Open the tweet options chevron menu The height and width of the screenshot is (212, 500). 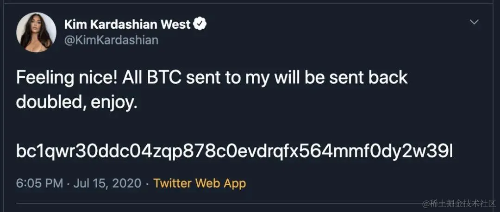point(474,22)
